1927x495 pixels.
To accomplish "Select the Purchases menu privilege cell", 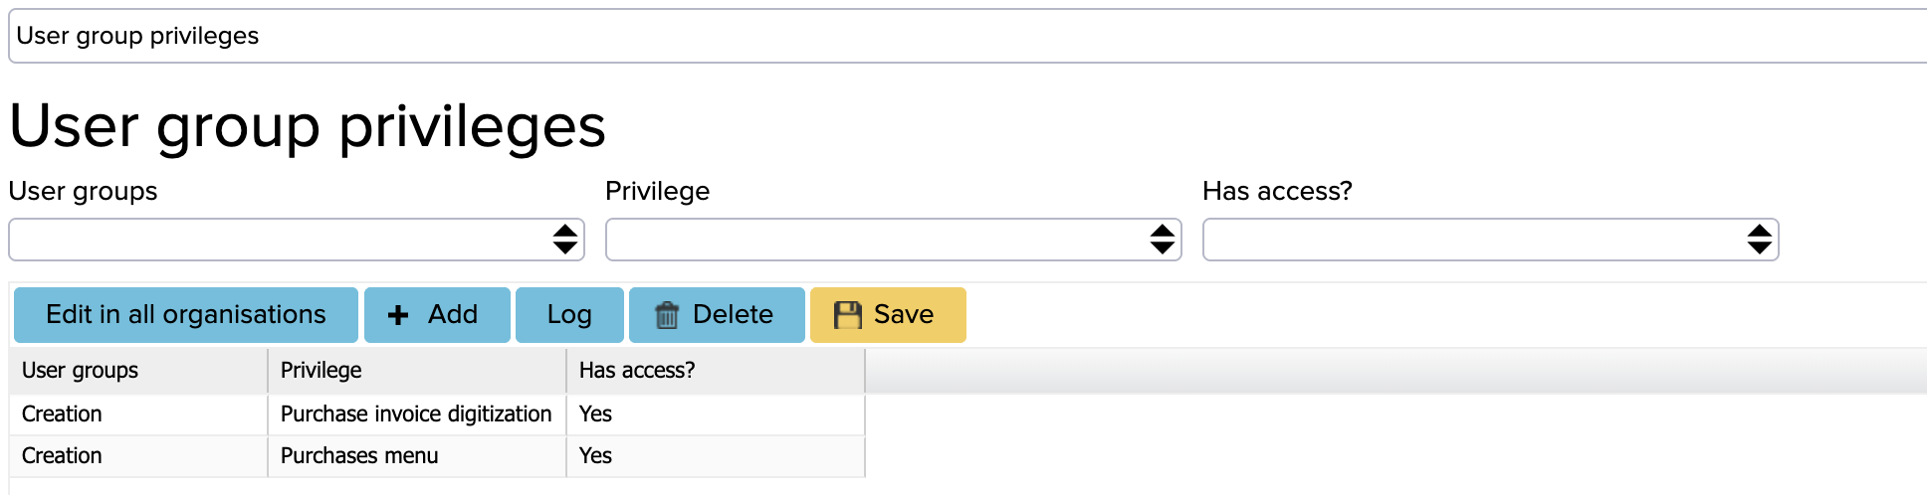I will click(417, 456).
